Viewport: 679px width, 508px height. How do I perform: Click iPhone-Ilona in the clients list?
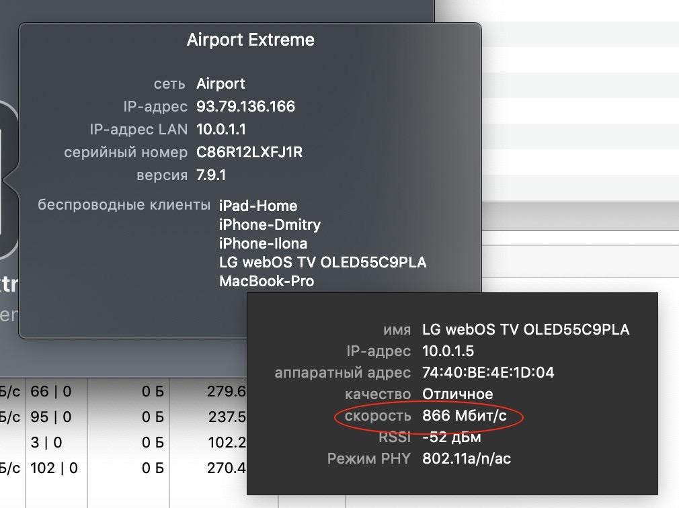tap(263, 243)
